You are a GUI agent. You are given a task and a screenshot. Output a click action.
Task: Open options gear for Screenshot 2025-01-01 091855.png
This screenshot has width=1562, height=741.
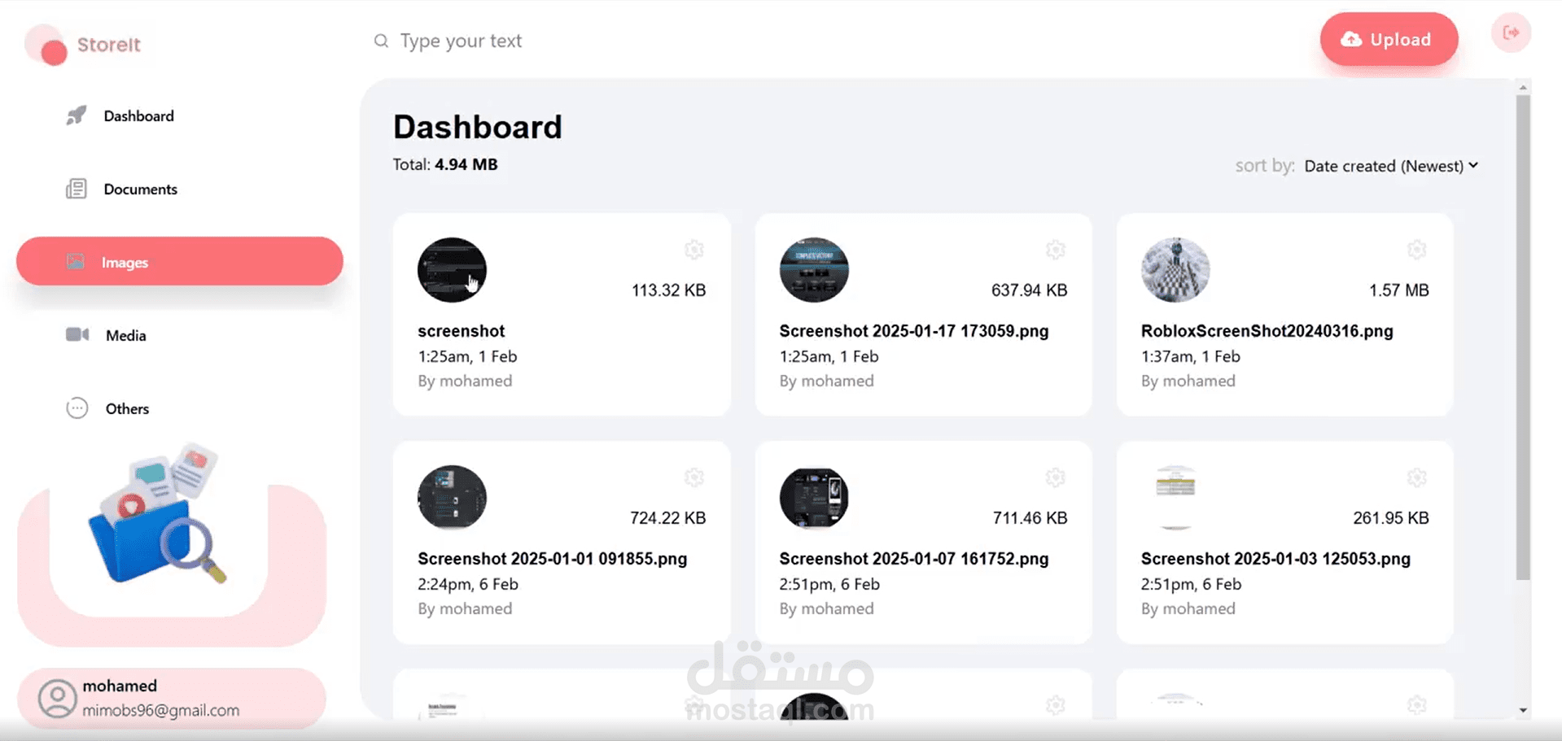(693, 477)
